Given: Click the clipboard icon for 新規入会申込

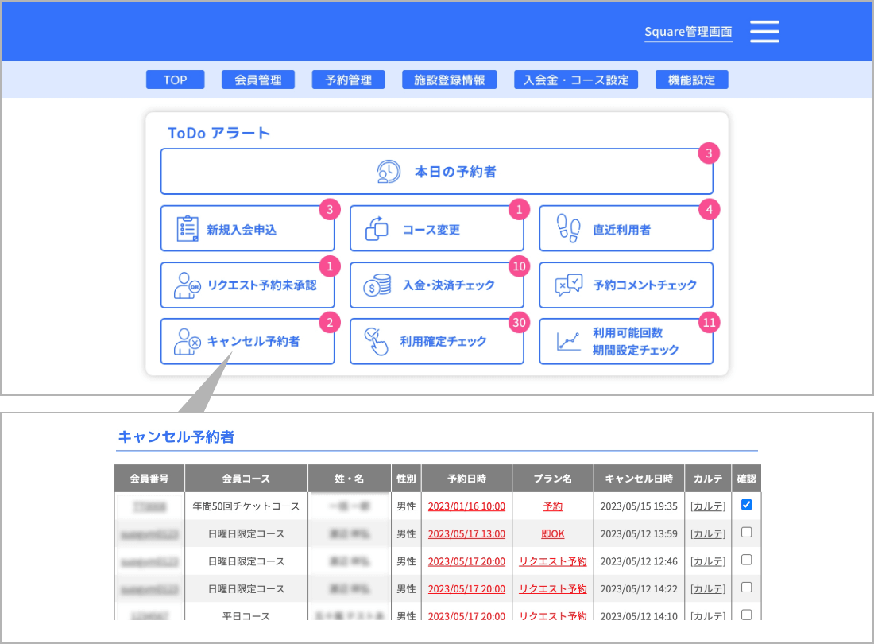Looking at the screenshot, I should pyautogui.click(x=188, y=229).
